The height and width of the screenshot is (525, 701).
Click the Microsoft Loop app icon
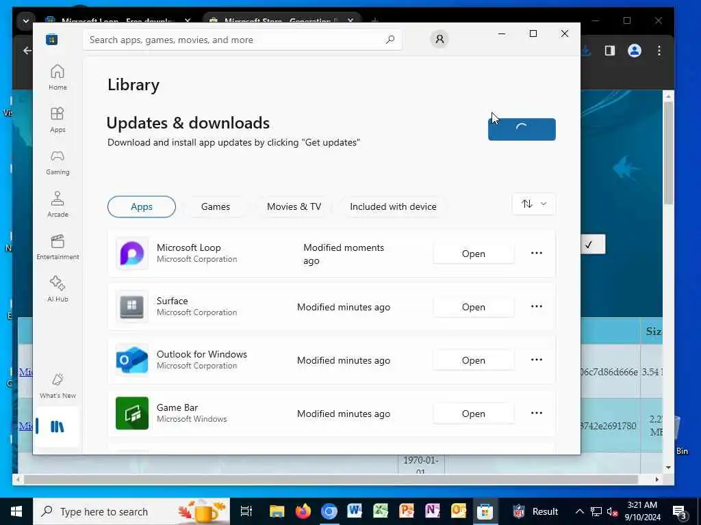[132, 253]
